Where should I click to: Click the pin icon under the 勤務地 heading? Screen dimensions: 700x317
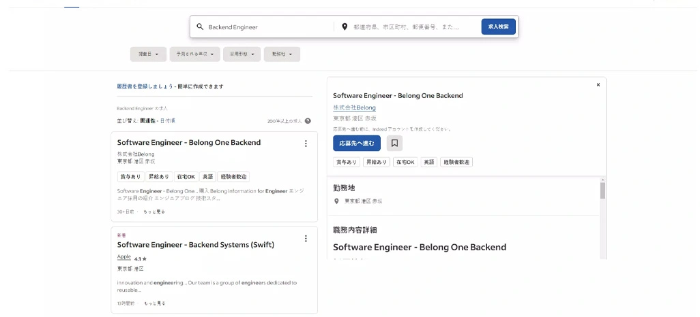[336, 201]
